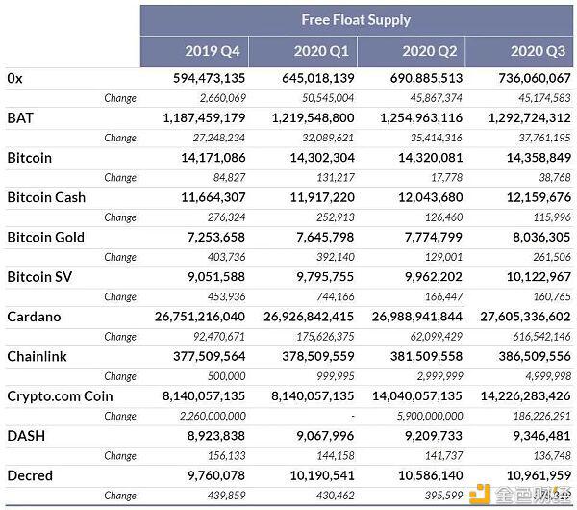This screenshot has height=510, width=577.
Task: Click the DASH row label
Action: coord(26,436)
